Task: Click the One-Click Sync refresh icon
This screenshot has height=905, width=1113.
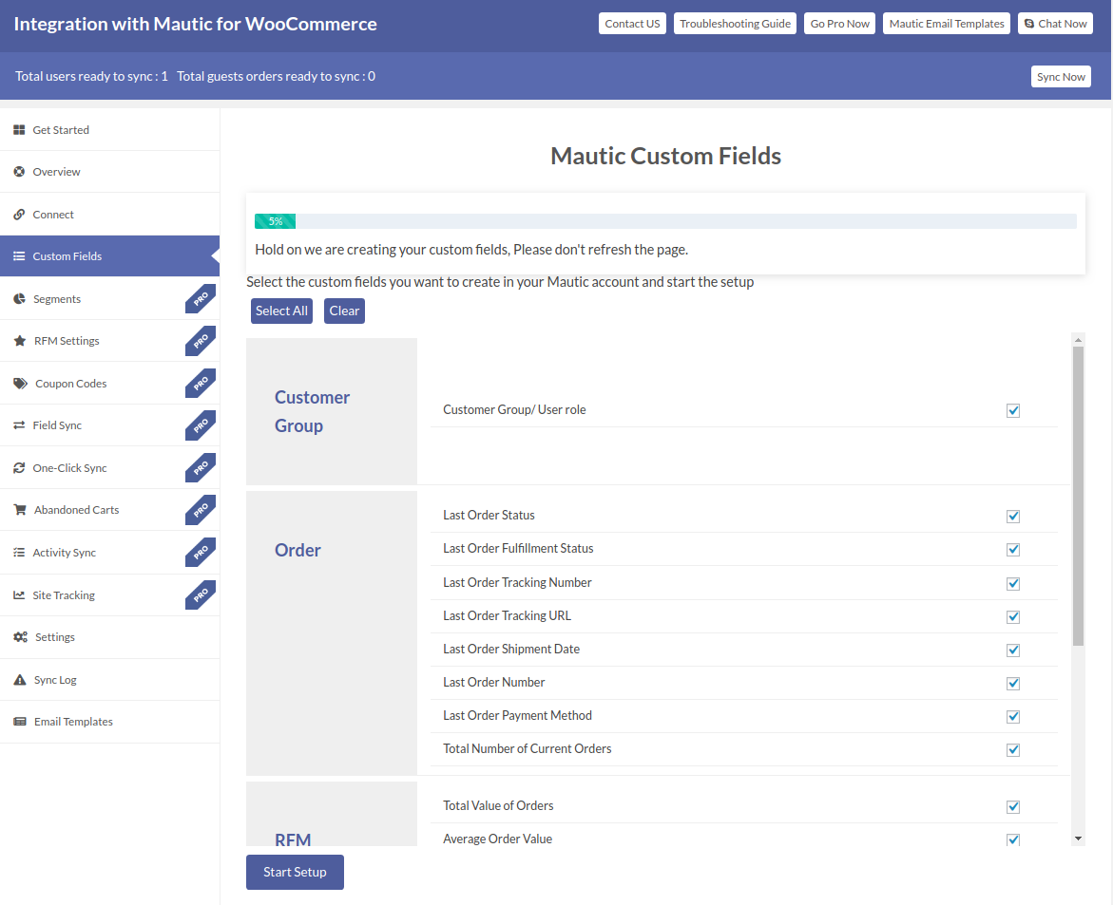Action: point(19,467)
